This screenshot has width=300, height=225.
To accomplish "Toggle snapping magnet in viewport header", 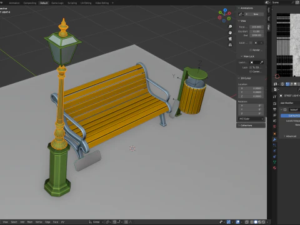I will point(114,222).
